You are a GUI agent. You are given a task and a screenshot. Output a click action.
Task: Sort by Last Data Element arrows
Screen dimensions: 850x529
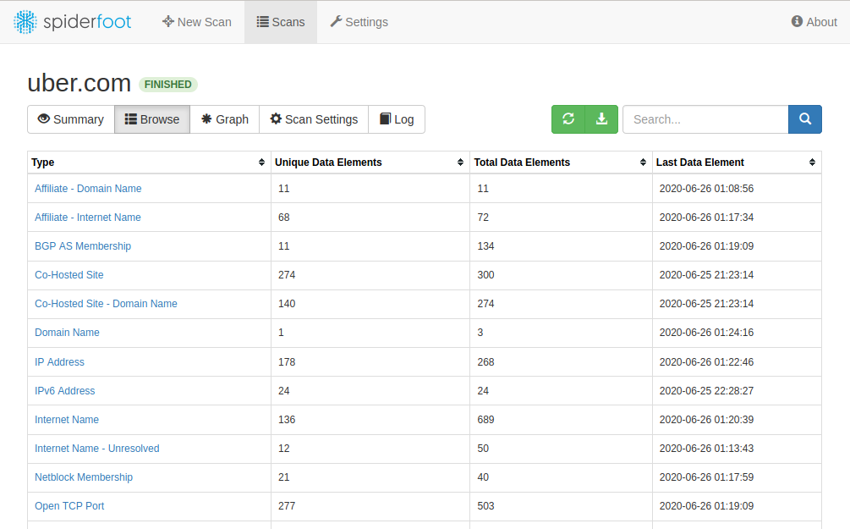pos(812,163)
